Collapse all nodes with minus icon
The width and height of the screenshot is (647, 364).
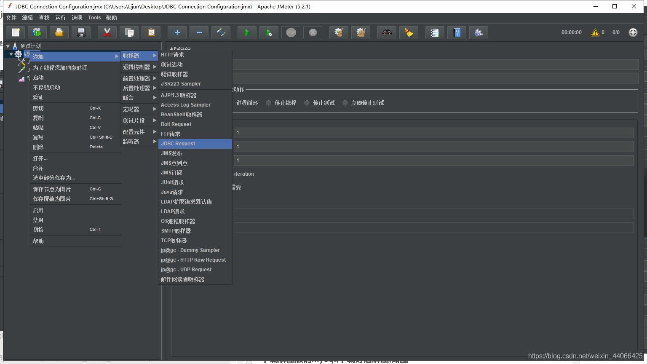pyautogui.click(x=199, y=32)
